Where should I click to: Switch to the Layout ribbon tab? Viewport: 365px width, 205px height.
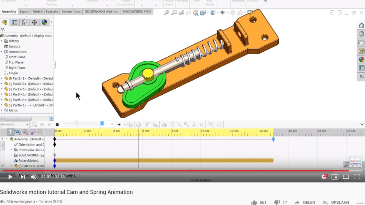click(x=25, y=11)
